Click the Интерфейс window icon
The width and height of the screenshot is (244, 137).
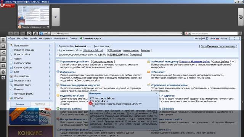coord(207,38)
